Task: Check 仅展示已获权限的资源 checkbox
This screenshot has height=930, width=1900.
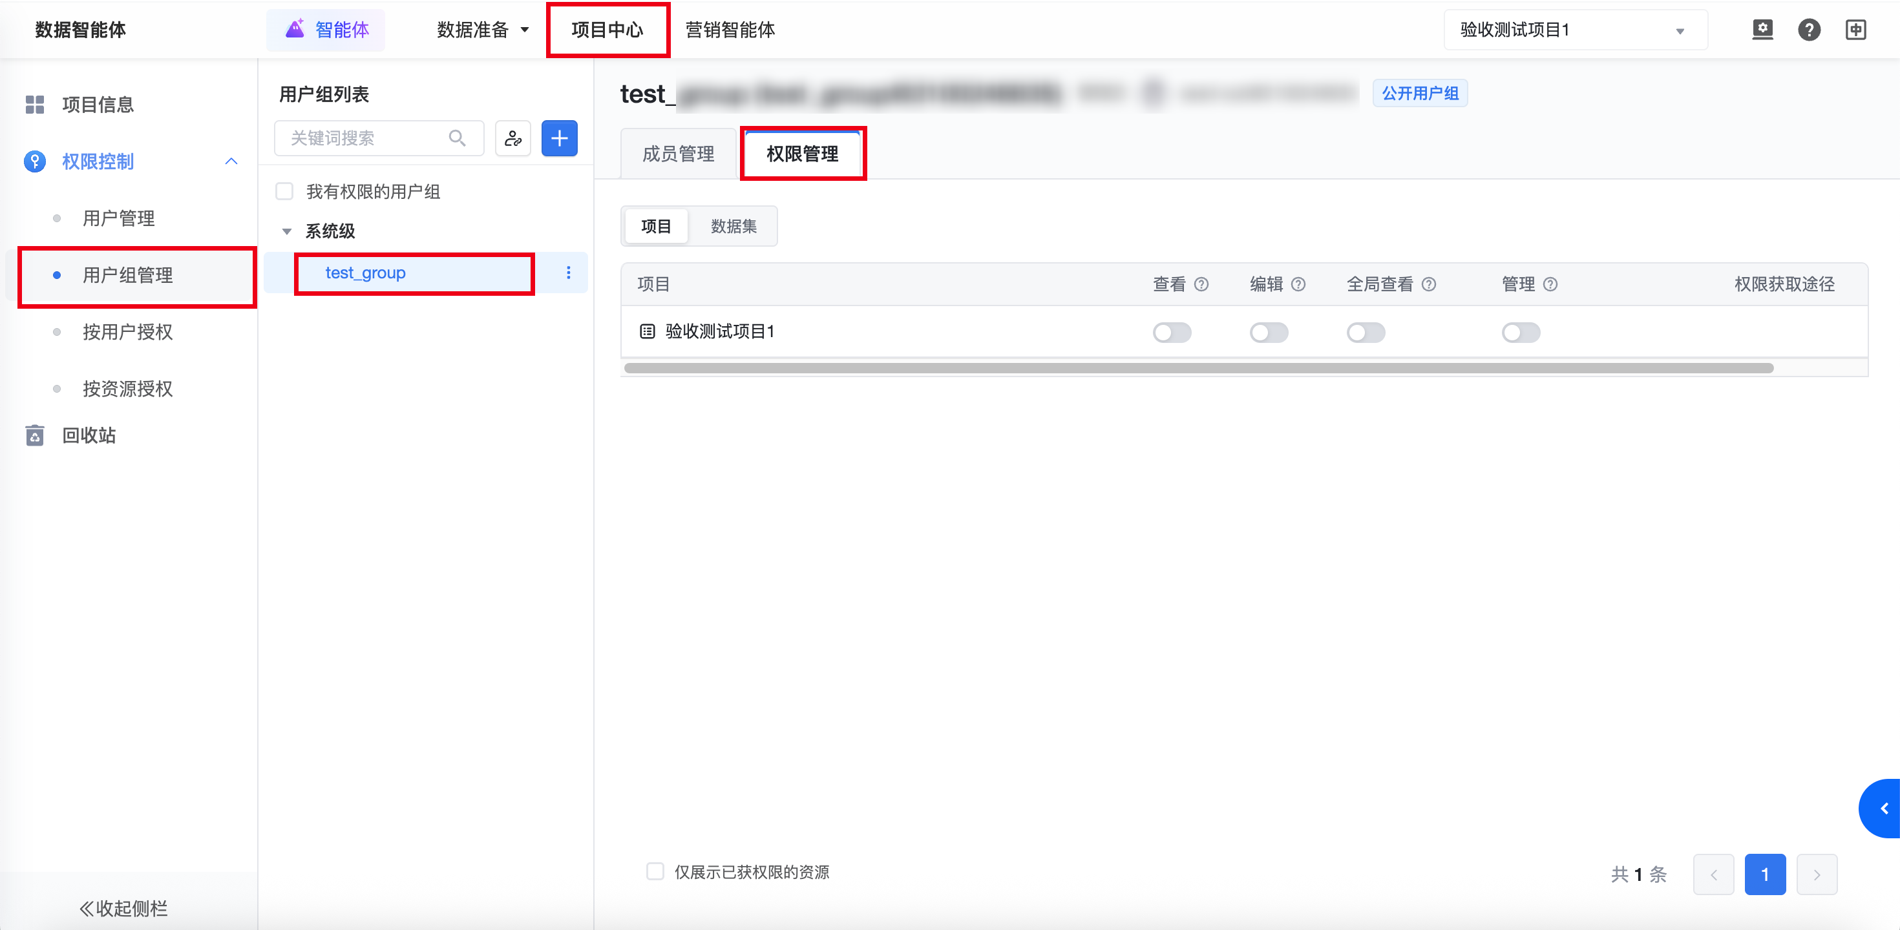Action: coord(655,872)
